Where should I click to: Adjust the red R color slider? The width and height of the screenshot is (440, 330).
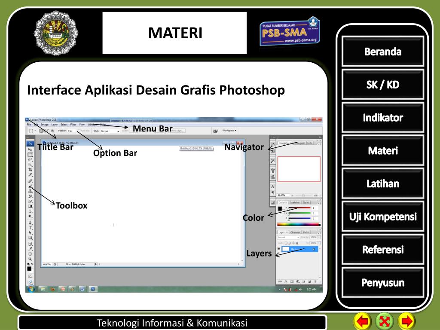click(299, 208)
